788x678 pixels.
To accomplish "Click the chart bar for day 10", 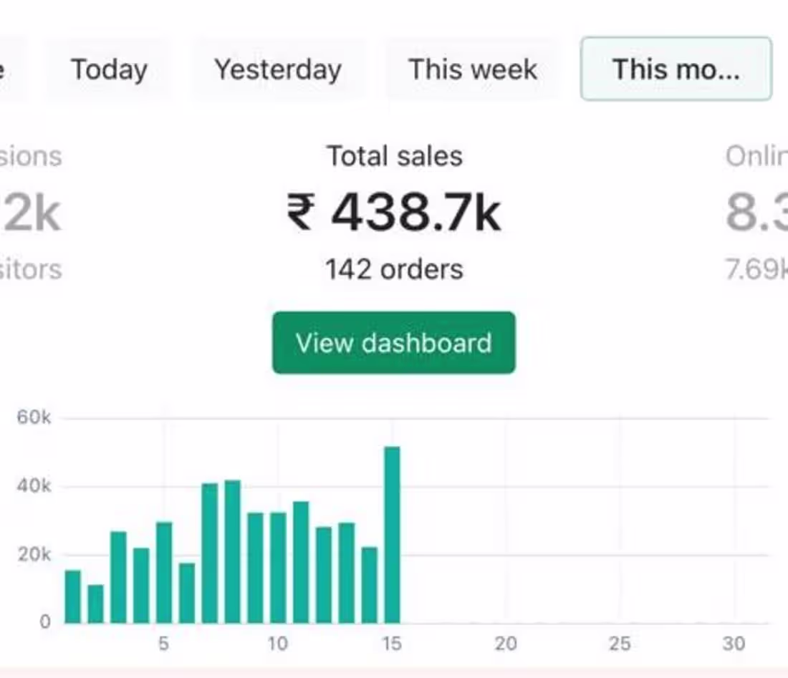I will 278,568.
